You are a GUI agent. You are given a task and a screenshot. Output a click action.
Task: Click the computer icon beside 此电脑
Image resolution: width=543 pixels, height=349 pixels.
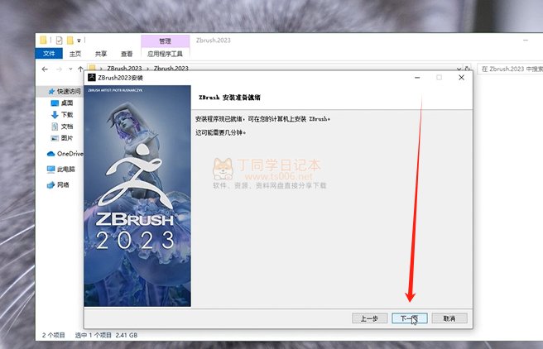(x=51, y=170)
